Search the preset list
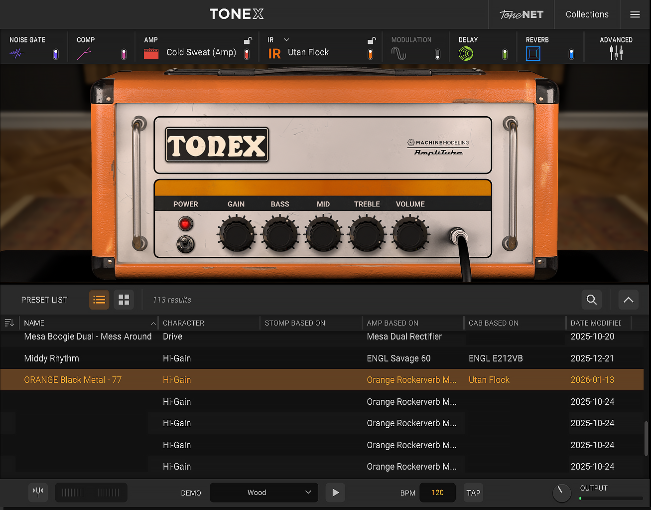Image resolution: width=651 pixels, height=510 pixels. 592,300
